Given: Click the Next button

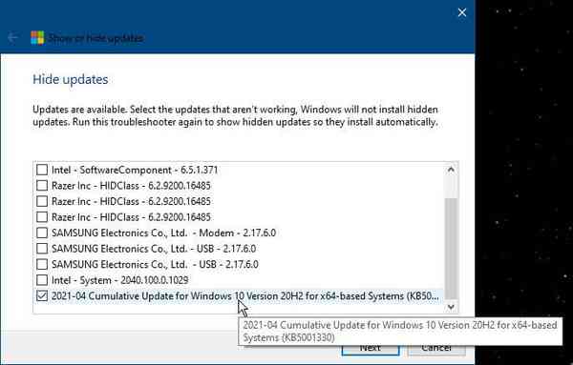Looking at the screenshot, I should 371,348.
